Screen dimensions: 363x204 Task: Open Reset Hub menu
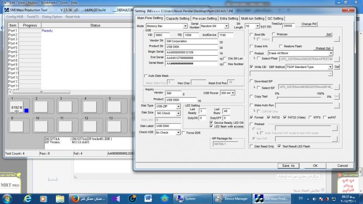[73, 17]
